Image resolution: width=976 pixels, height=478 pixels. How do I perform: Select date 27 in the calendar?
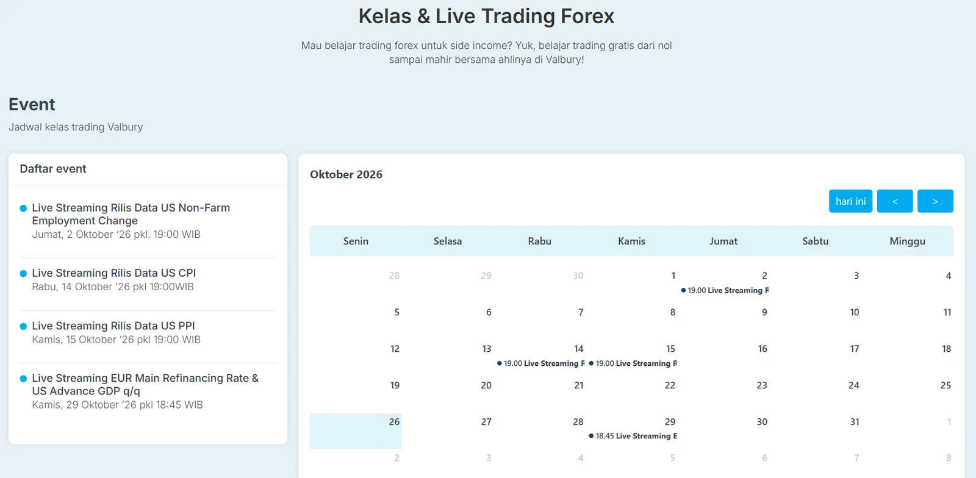[x=486, y=422]
